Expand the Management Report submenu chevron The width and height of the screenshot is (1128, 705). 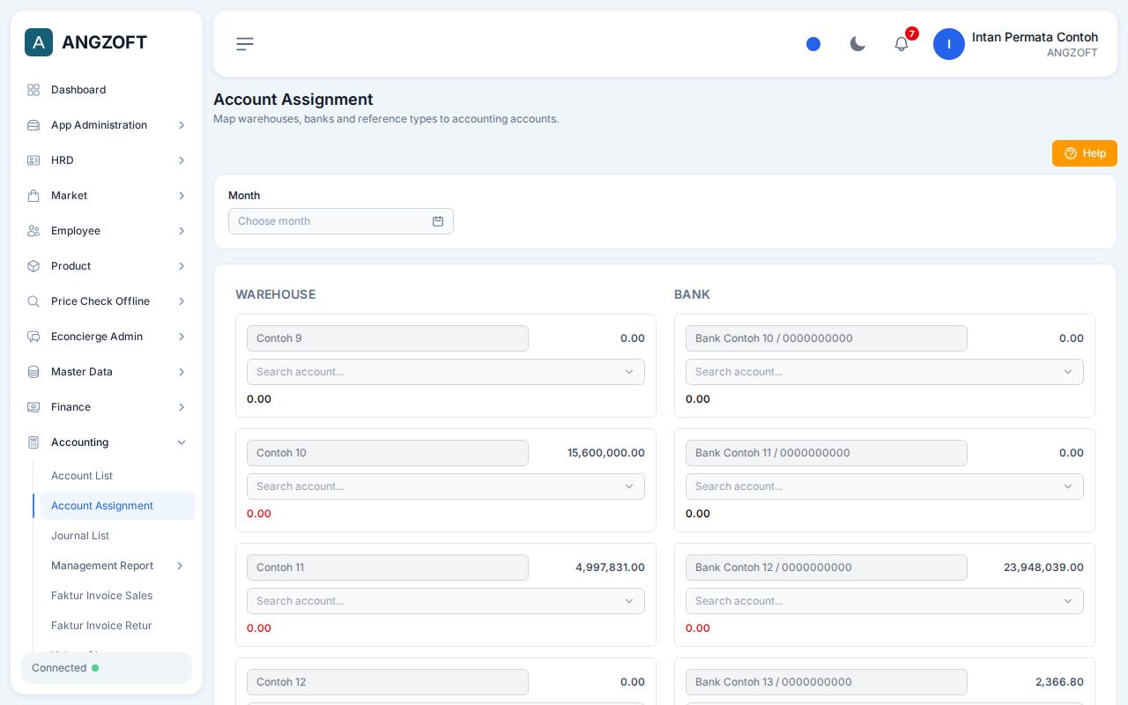pyautogui.click(x=180, y=566)
